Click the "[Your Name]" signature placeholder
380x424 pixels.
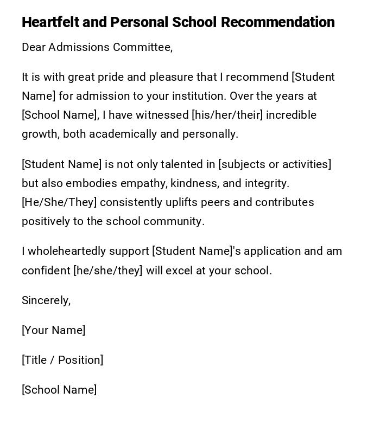[53, 330]
